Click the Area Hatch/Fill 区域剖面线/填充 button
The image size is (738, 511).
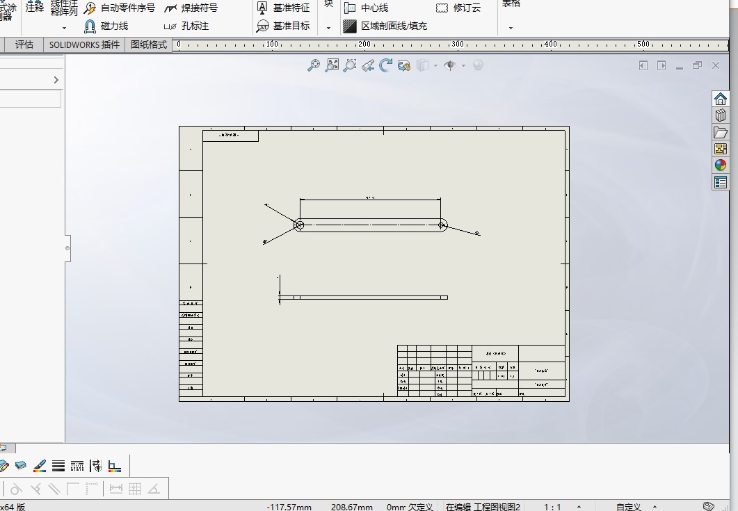pyautogui.click(x=385, y=26)
